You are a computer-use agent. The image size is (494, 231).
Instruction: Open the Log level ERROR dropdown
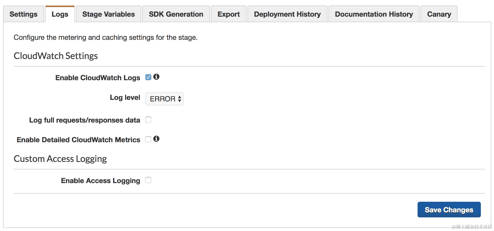[x=164, y=99]
